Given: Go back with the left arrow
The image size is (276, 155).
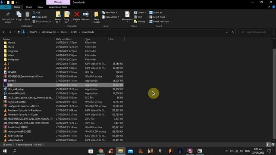Looking at the screenshot, I should click(x=4, y=32).
